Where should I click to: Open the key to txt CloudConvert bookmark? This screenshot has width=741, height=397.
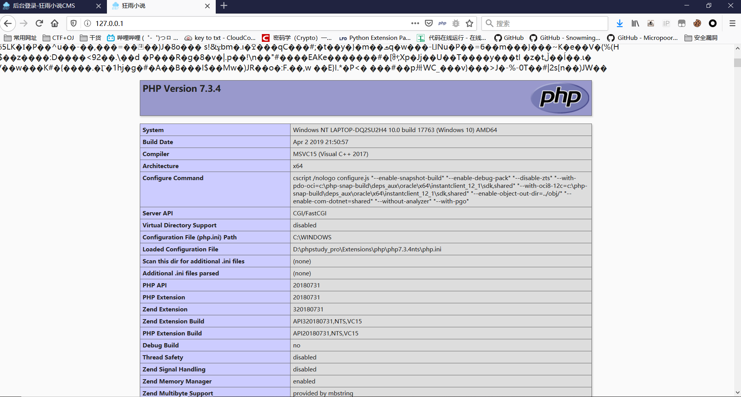[220, 38]
